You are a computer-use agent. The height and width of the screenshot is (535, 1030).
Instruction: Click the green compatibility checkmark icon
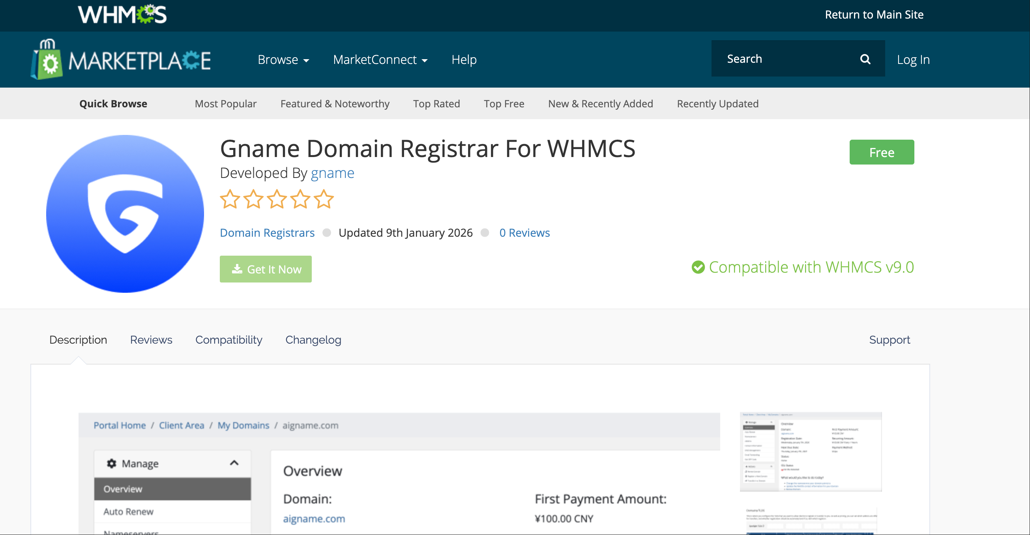698,267
